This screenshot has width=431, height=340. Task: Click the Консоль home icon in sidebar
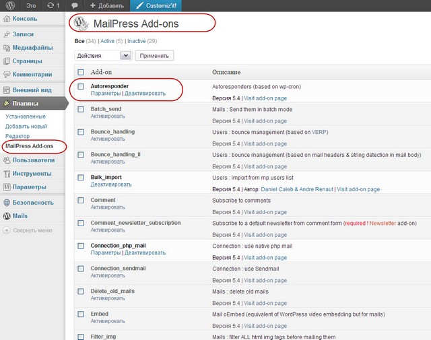[7, 19]
